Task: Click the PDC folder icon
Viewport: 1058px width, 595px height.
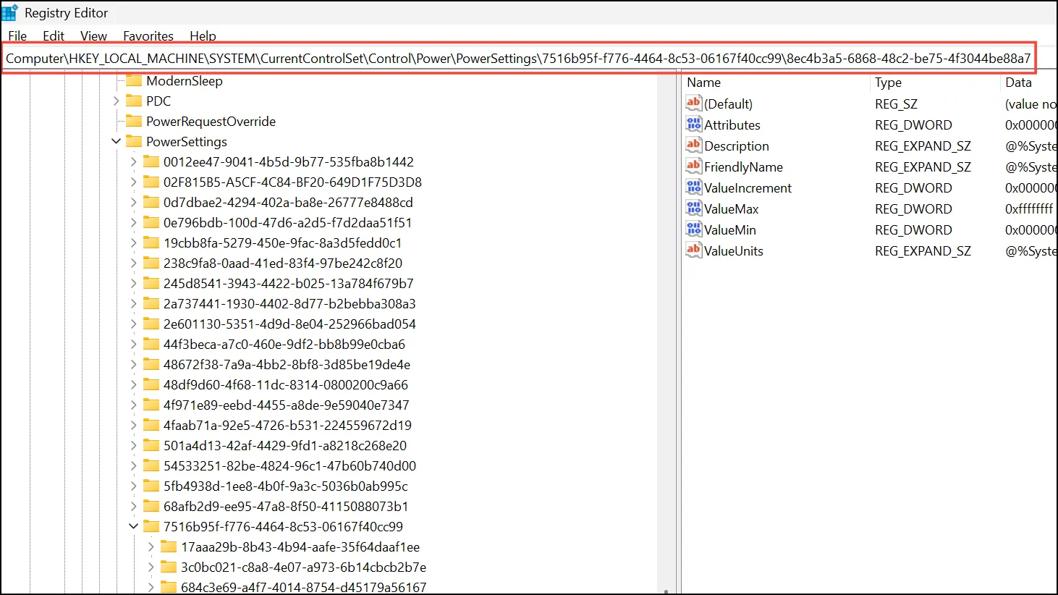Action: click(x=134, y=101)
